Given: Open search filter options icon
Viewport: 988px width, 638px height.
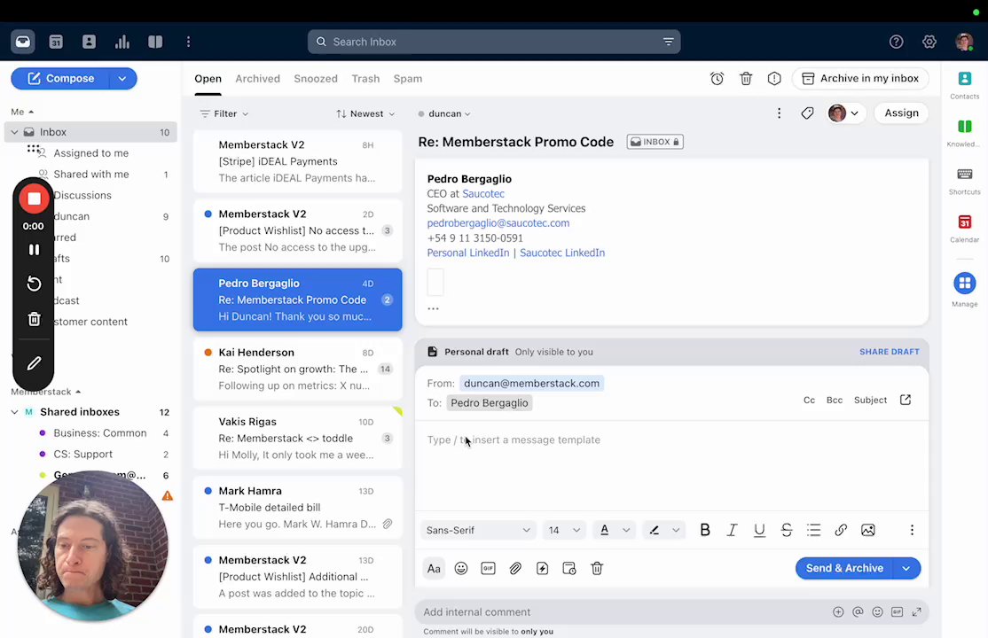Looking at the screenshot, I should tap(668, 42).
